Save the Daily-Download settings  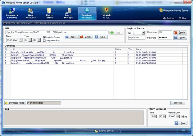pyautogui.click(x=181, y=123)
